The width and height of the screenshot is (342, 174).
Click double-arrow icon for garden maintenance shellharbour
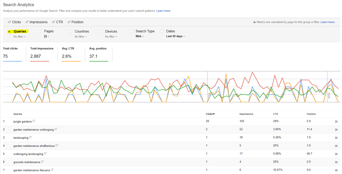336,146
